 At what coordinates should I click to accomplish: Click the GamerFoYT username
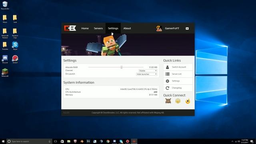pos(172,28)
